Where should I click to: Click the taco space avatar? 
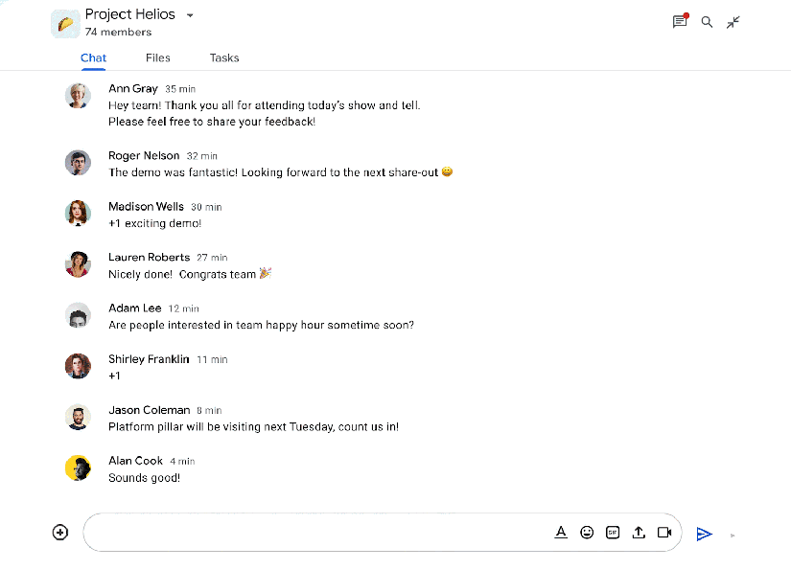(x=65, y=21)
